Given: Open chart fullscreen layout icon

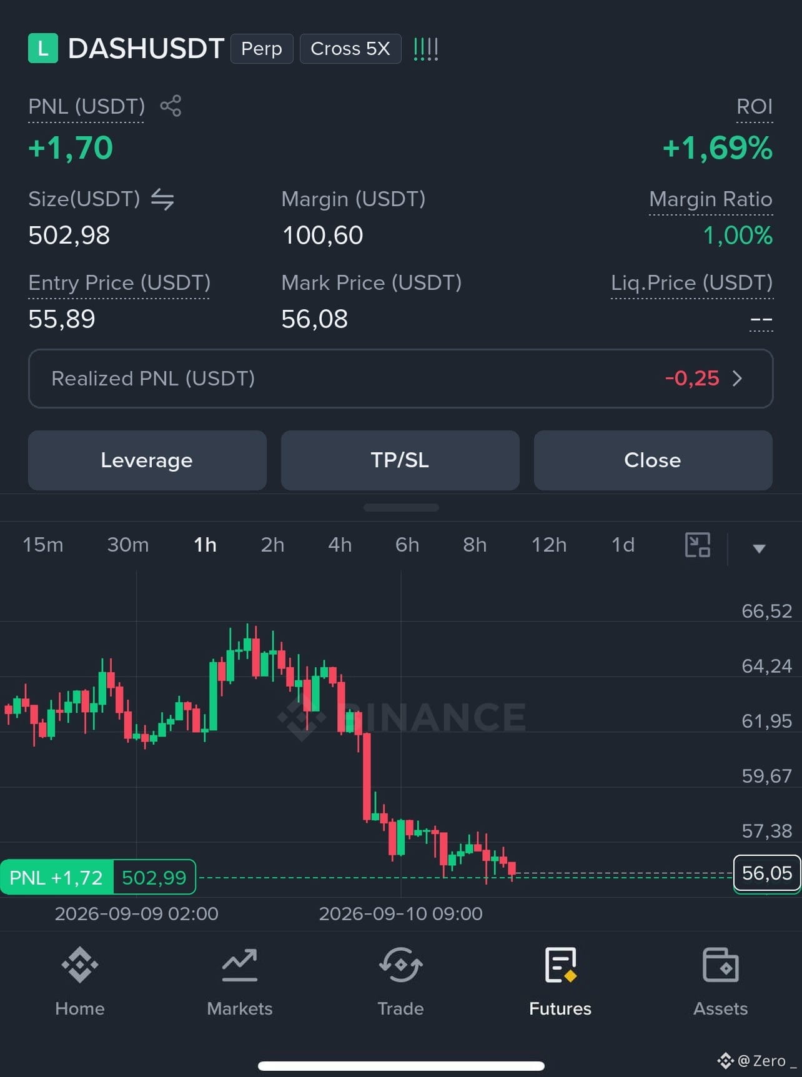Looking at the screenshot, I should pos(698,545).
